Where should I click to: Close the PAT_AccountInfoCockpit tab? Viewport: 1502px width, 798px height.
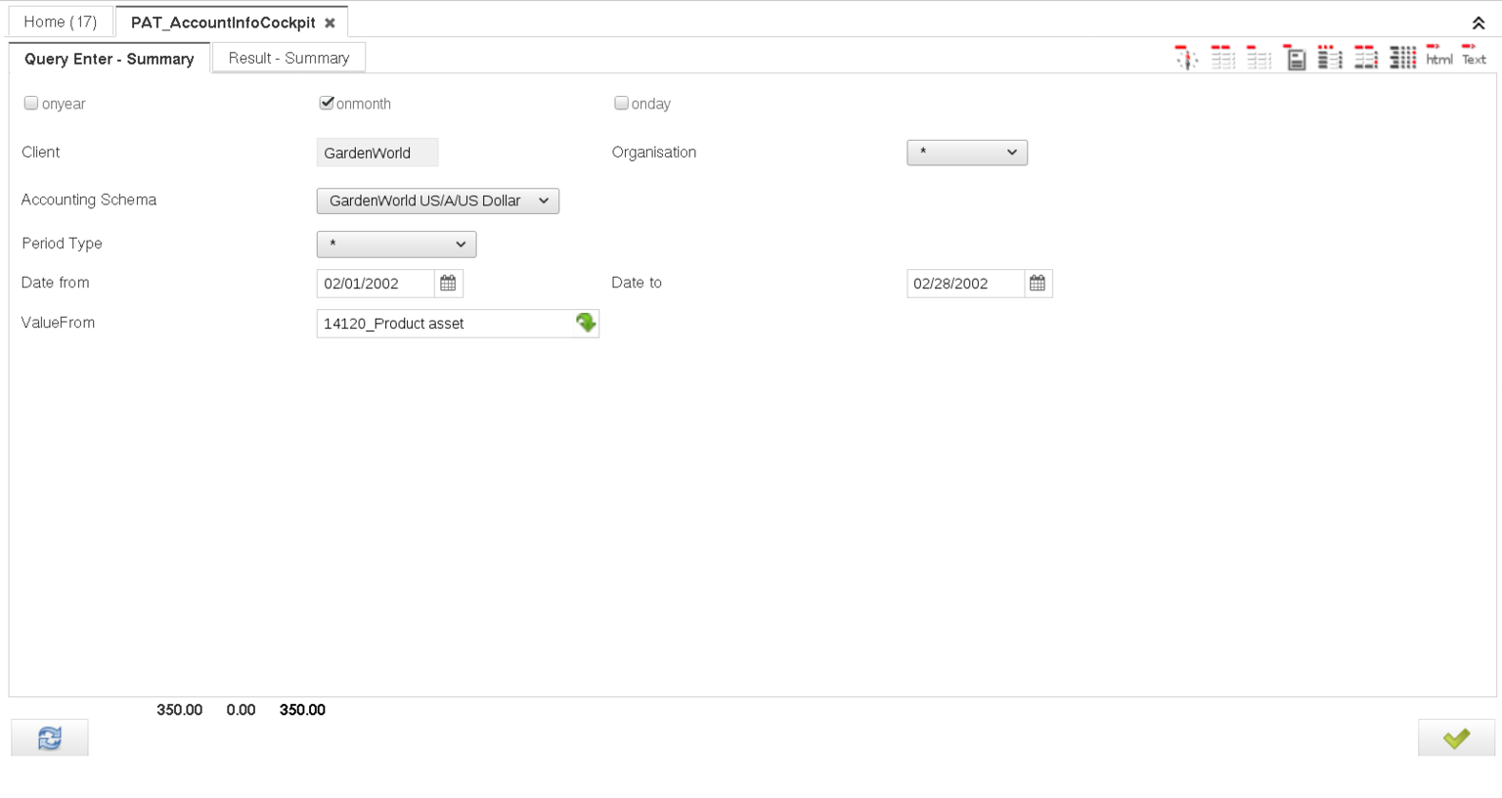[330, 22]
